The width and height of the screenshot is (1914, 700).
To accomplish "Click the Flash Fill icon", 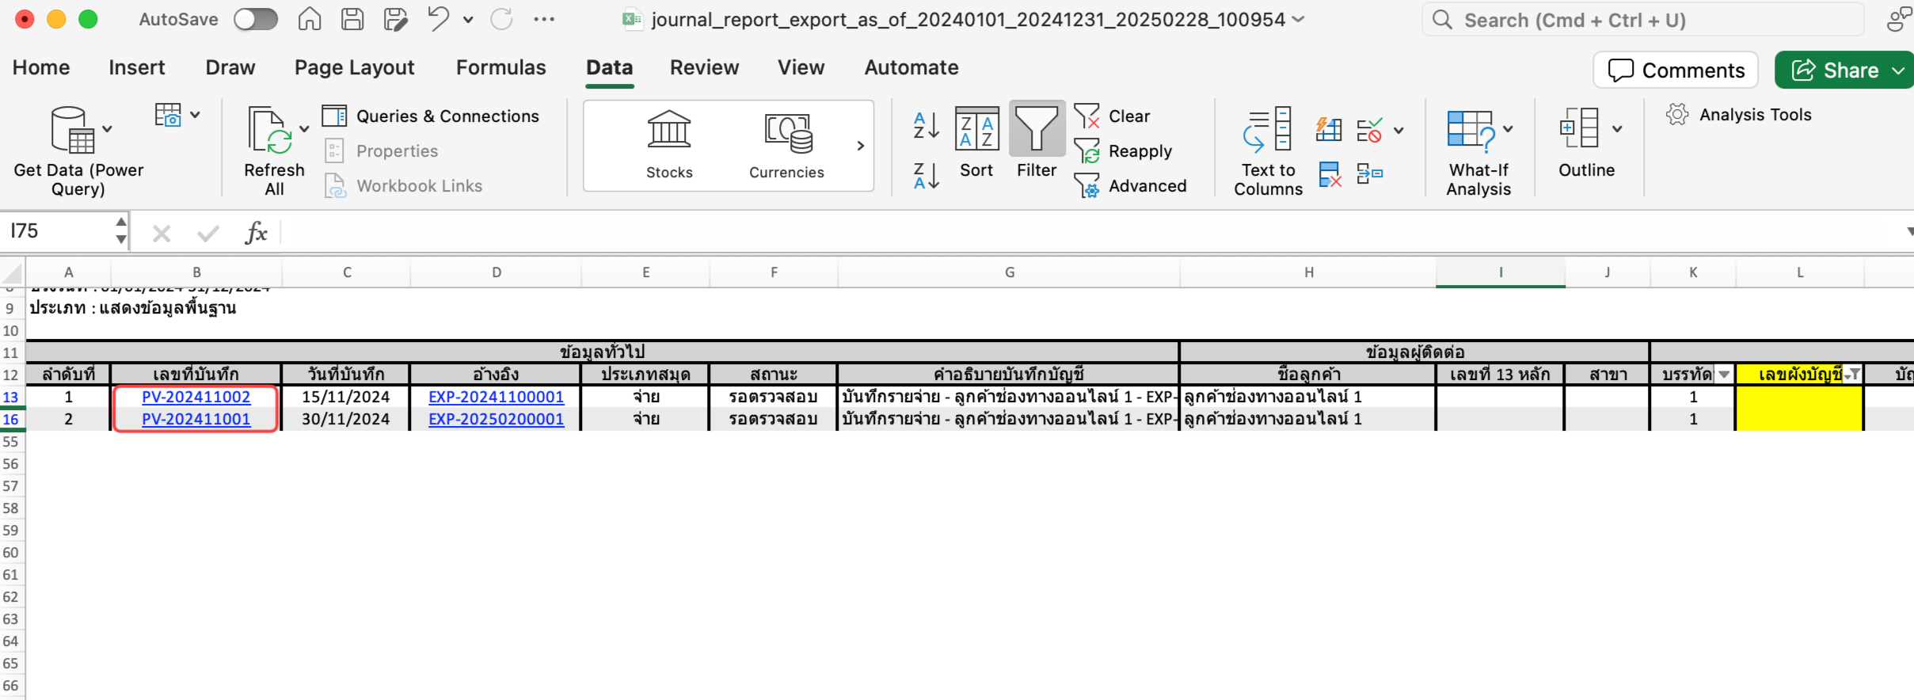I will pos(1329,129).
